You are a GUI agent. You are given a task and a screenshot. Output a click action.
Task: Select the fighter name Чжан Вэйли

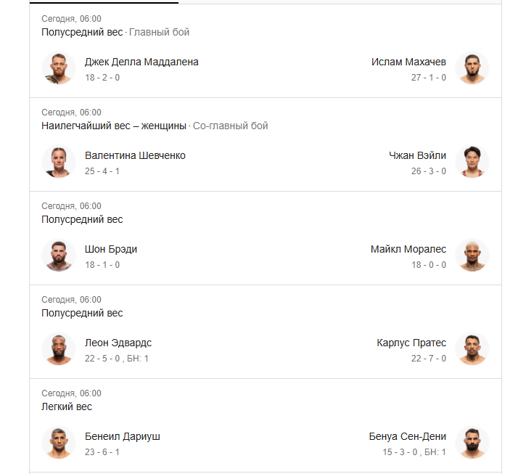click(417, 156)
